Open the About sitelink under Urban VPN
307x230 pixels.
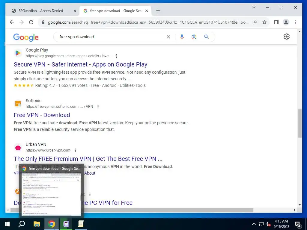click(x=90, y=173)
